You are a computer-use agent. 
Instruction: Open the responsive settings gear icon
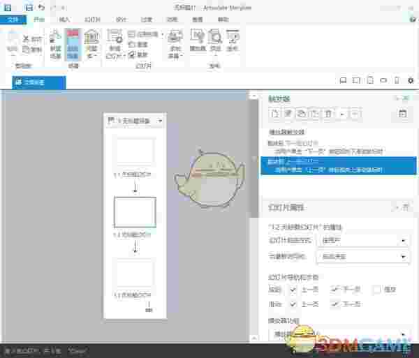point(411,80)
